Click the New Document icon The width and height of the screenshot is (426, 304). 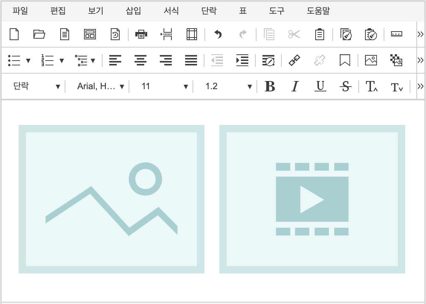14,34
